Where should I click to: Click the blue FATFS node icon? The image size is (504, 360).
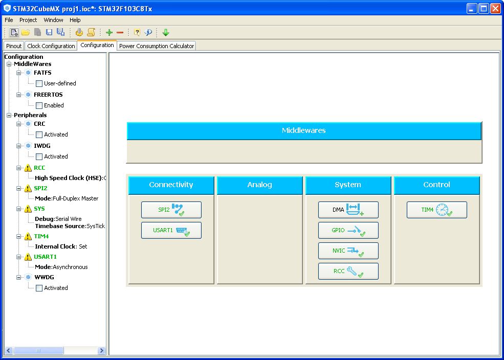click(28, 73)
